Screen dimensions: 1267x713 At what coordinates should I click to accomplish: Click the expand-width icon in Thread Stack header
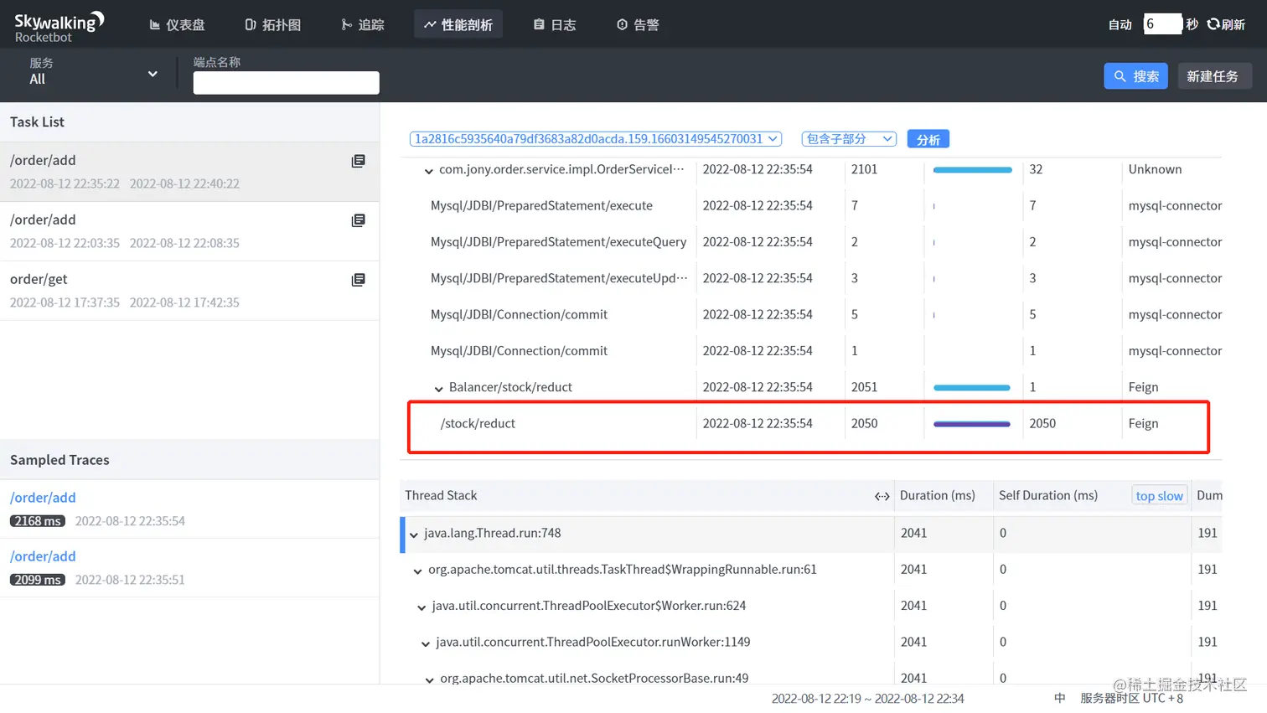coord(882,496)
